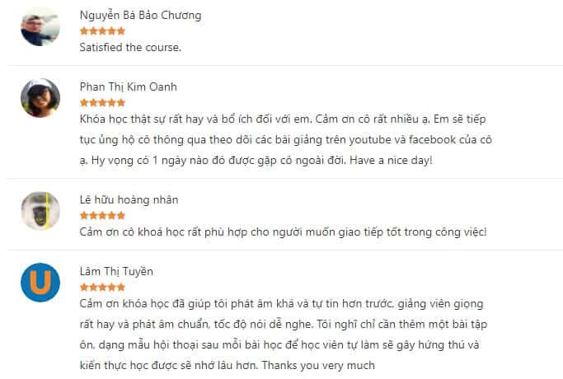Image resolution: width=563 pixels, height=379 pixels.
Task: Click the 'Satisfied the course.' review text
Action: pos(130,48)
